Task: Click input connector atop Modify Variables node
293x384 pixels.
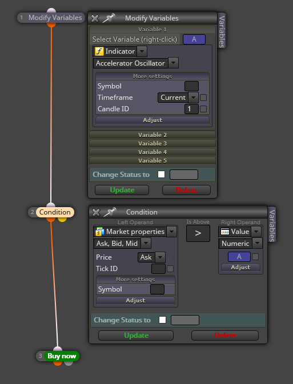Action: coord(51,11)
